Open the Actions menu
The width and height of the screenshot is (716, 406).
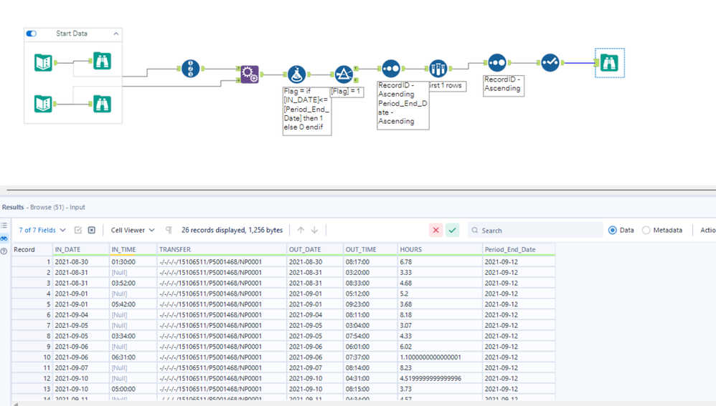(x=708, y=230)
